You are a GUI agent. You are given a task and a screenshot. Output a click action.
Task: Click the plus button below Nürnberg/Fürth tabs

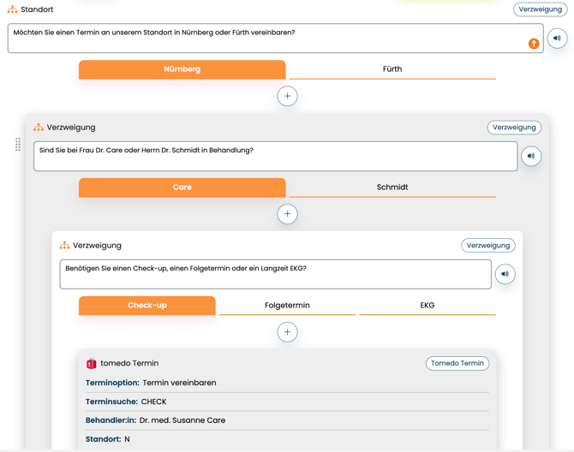click(x=287, y=96)
